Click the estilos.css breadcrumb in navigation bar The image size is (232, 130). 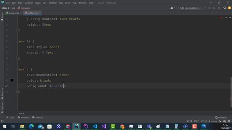(24, 8)
